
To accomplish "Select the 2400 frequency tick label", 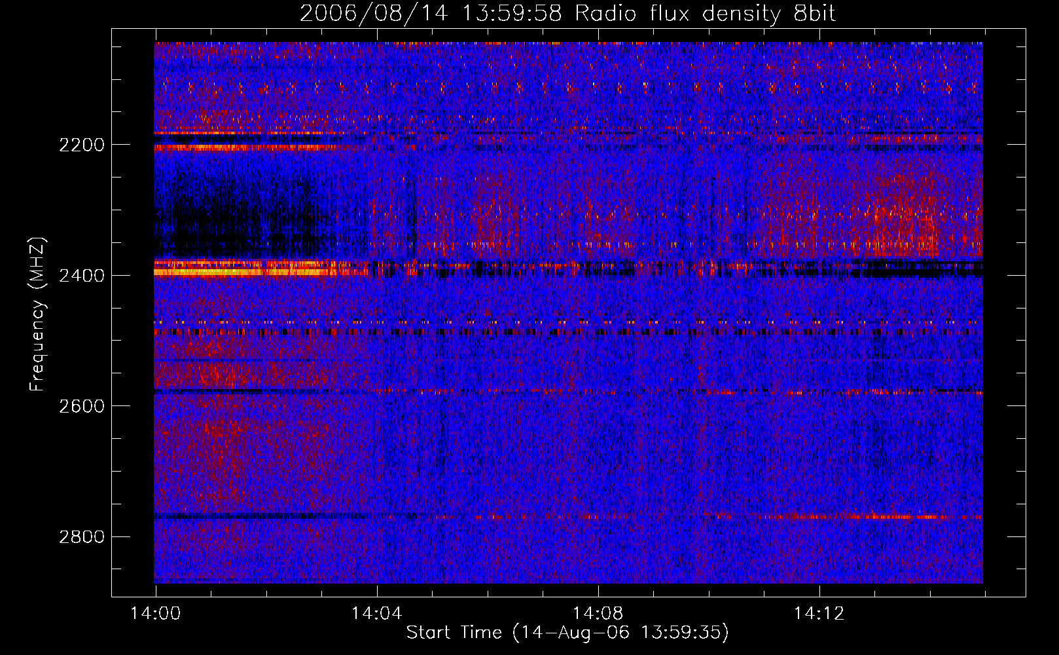I will point(82,276).
